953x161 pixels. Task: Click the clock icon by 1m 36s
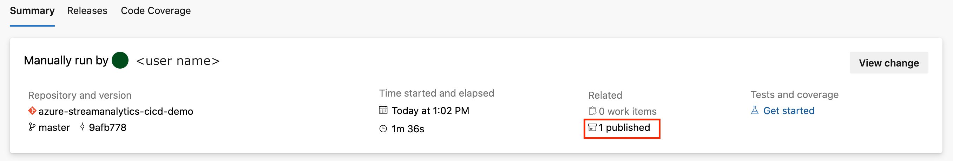(x=383, y=129)
